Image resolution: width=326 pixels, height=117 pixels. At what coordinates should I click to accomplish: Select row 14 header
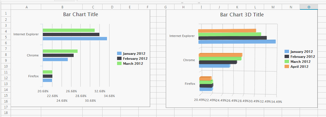pos(6,89)
